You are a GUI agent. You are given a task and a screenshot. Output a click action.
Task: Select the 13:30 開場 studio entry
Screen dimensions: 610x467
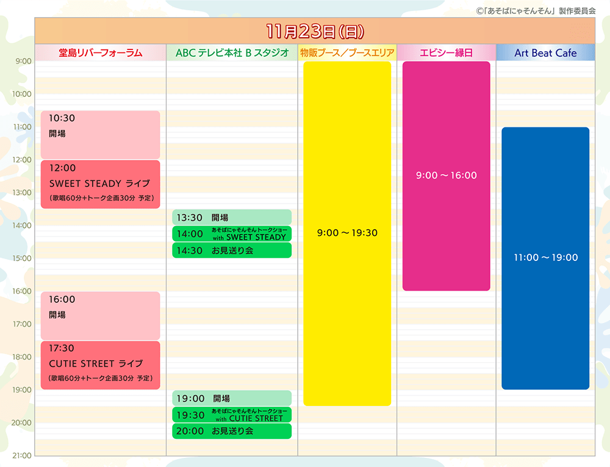click(x=232, y=217)
